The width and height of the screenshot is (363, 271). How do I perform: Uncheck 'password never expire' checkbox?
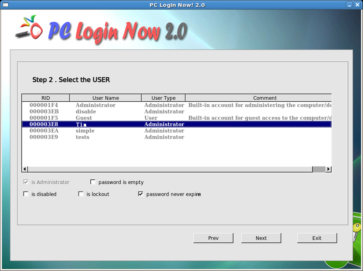(x=141, y=194)
